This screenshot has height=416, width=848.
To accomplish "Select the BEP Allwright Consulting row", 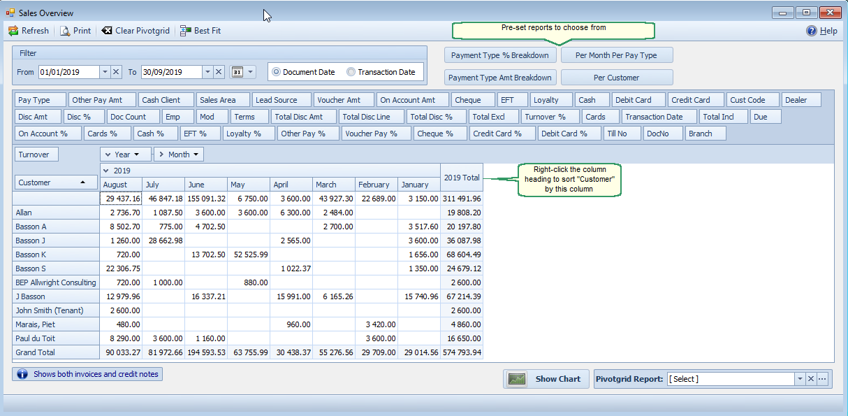I will point(57,282).
